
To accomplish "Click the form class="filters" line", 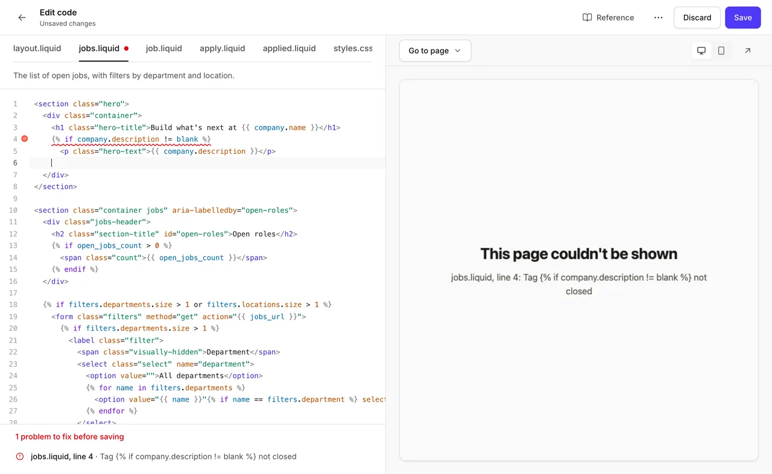I will (179, 317).
